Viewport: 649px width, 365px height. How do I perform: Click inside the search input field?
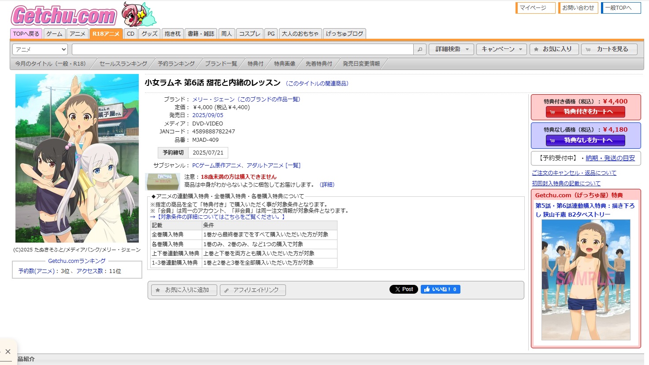click(242, 49)
